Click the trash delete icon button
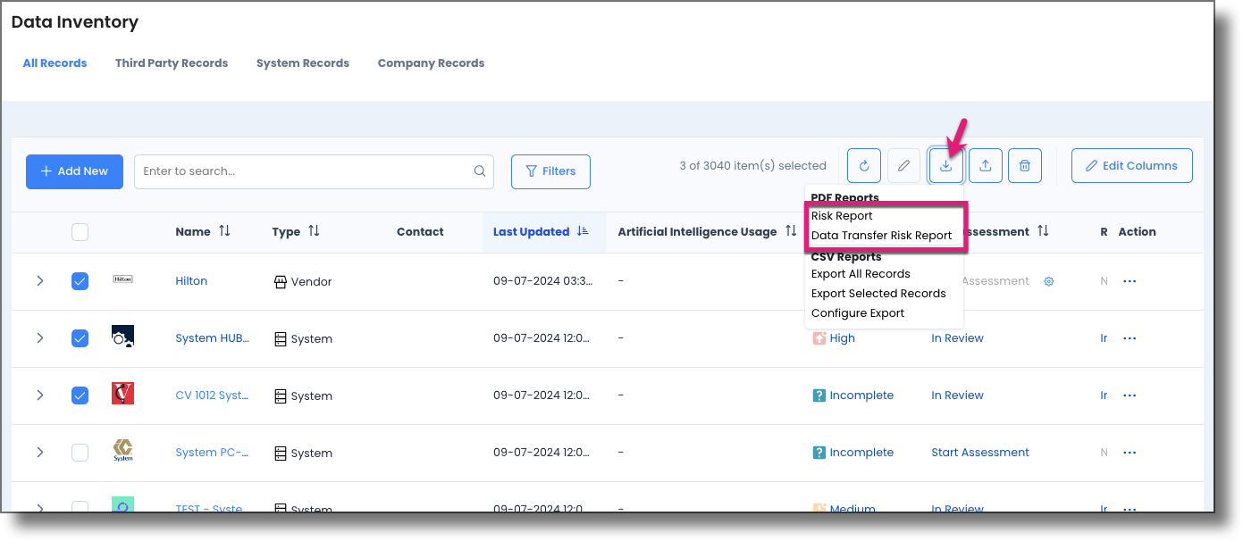 tap(1025, 166)
